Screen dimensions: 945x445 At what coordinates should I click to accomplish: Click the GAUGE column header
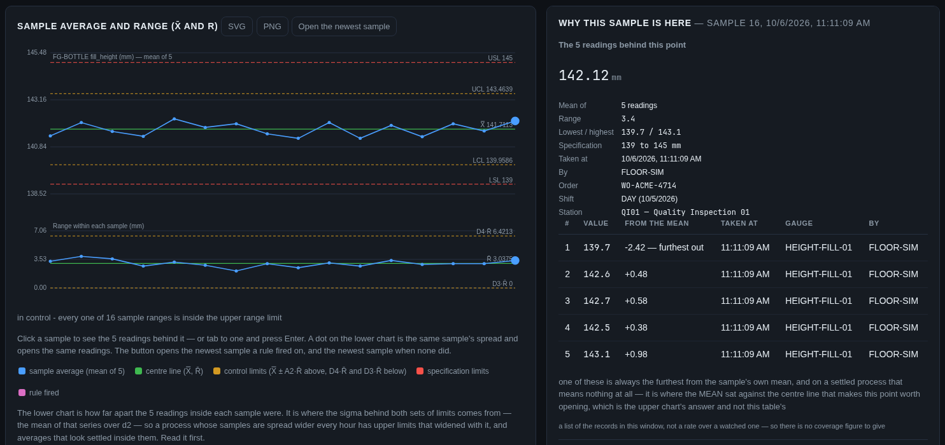coord(797,223)
